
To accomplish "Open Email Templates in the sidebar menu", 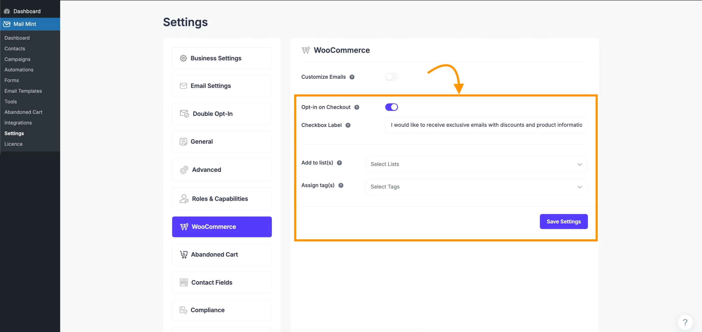I will (x=23, y=91).
